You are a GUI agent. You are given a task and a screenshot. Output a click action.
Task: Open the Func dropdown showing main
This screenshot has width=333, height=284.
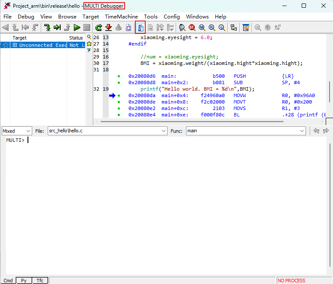point(245,131)
